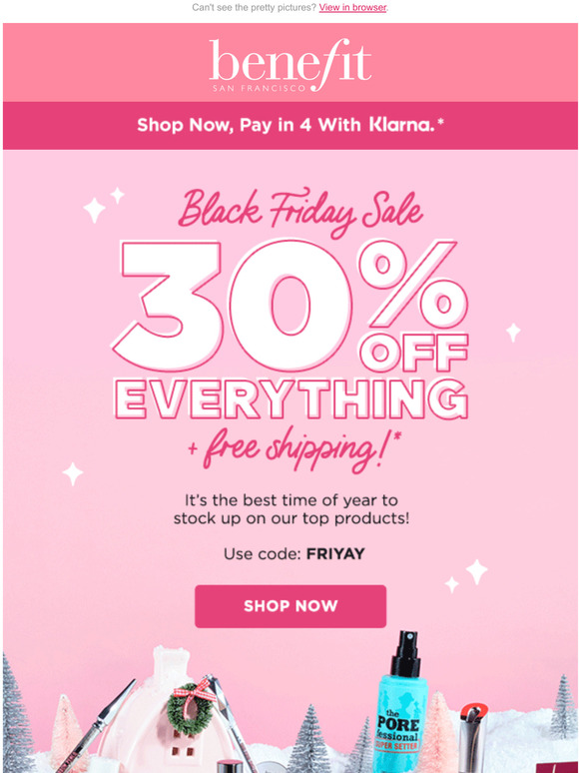The height and width of the screenshot is (773, 579).
Task: Click the left brow pencil product
Action: pos(96,725)
